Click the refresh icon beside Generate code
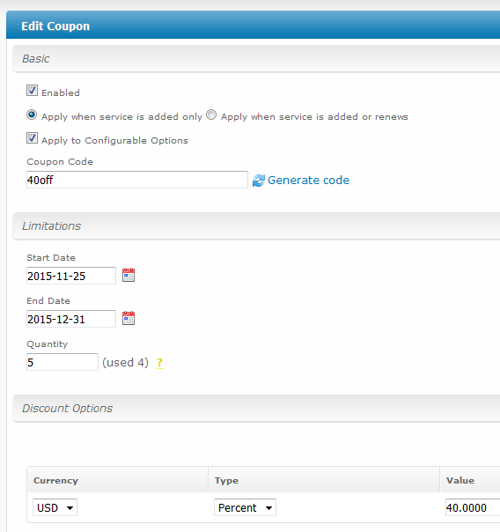The height and width of the screenshot is (532, 500). [259, 181]
